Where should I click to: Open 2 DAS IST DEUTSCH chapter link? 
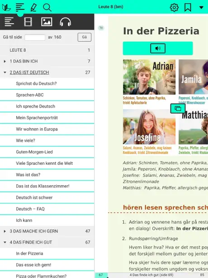coord(29,72)
